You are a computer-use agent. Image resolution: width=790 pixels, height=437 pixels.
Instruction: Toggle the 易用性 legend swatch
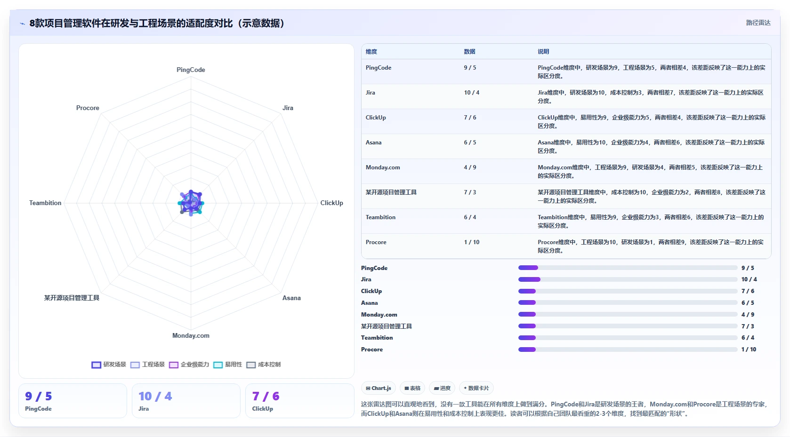(x=218, y=365)
